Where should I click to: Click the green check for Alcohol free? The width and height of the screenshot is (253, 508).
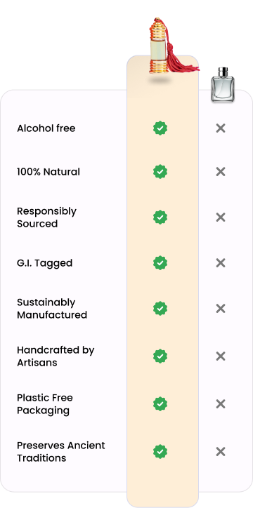pos(160,128)
